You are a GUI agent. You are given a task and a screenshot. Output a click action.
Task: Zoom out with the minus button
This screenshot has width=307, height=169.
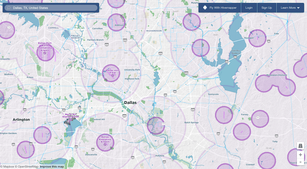point(300,162)
